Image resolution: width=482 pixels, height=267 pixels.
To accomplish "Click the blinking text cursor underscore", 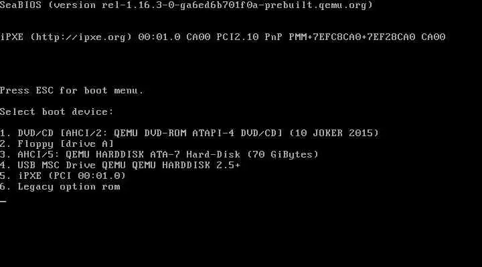I will click(3, 201).
